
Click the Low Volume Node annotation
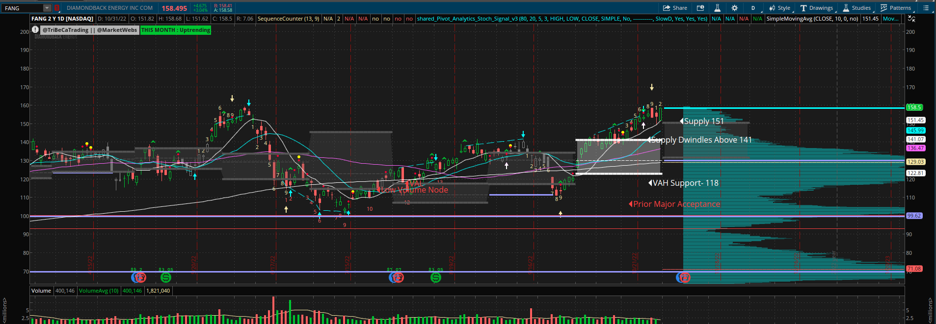(x=415, y=190)
